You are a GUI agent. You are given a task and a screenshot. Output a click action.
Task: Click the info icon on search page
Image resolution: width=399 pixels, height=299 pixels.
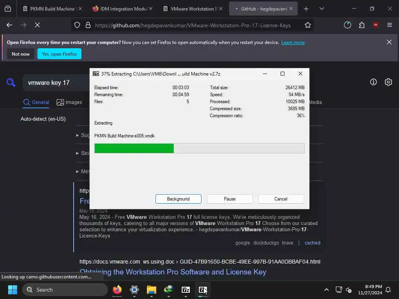click(373, 82)
